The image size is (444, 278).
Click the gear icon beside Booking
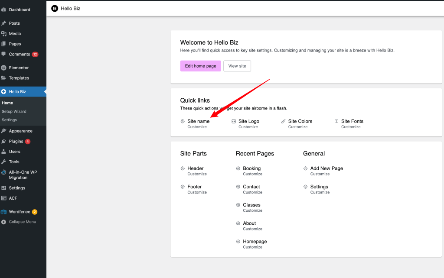pyautogui.click(x=238, y=168)
